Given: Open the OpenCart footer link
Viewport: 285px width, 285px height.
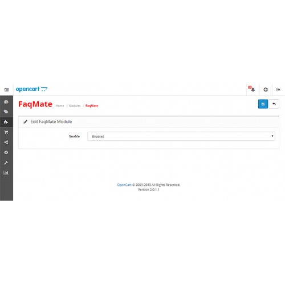Looking at the screenshot, I should tap(124, 185).
